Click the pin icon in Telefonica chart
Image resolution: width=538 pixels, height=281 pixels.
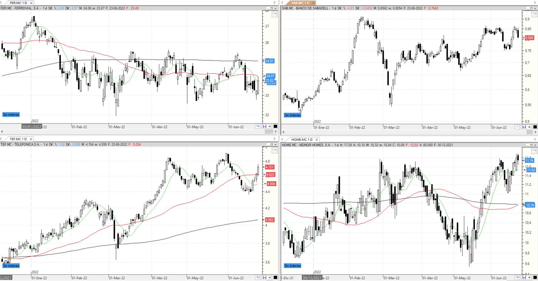click(x=270, y=278)
